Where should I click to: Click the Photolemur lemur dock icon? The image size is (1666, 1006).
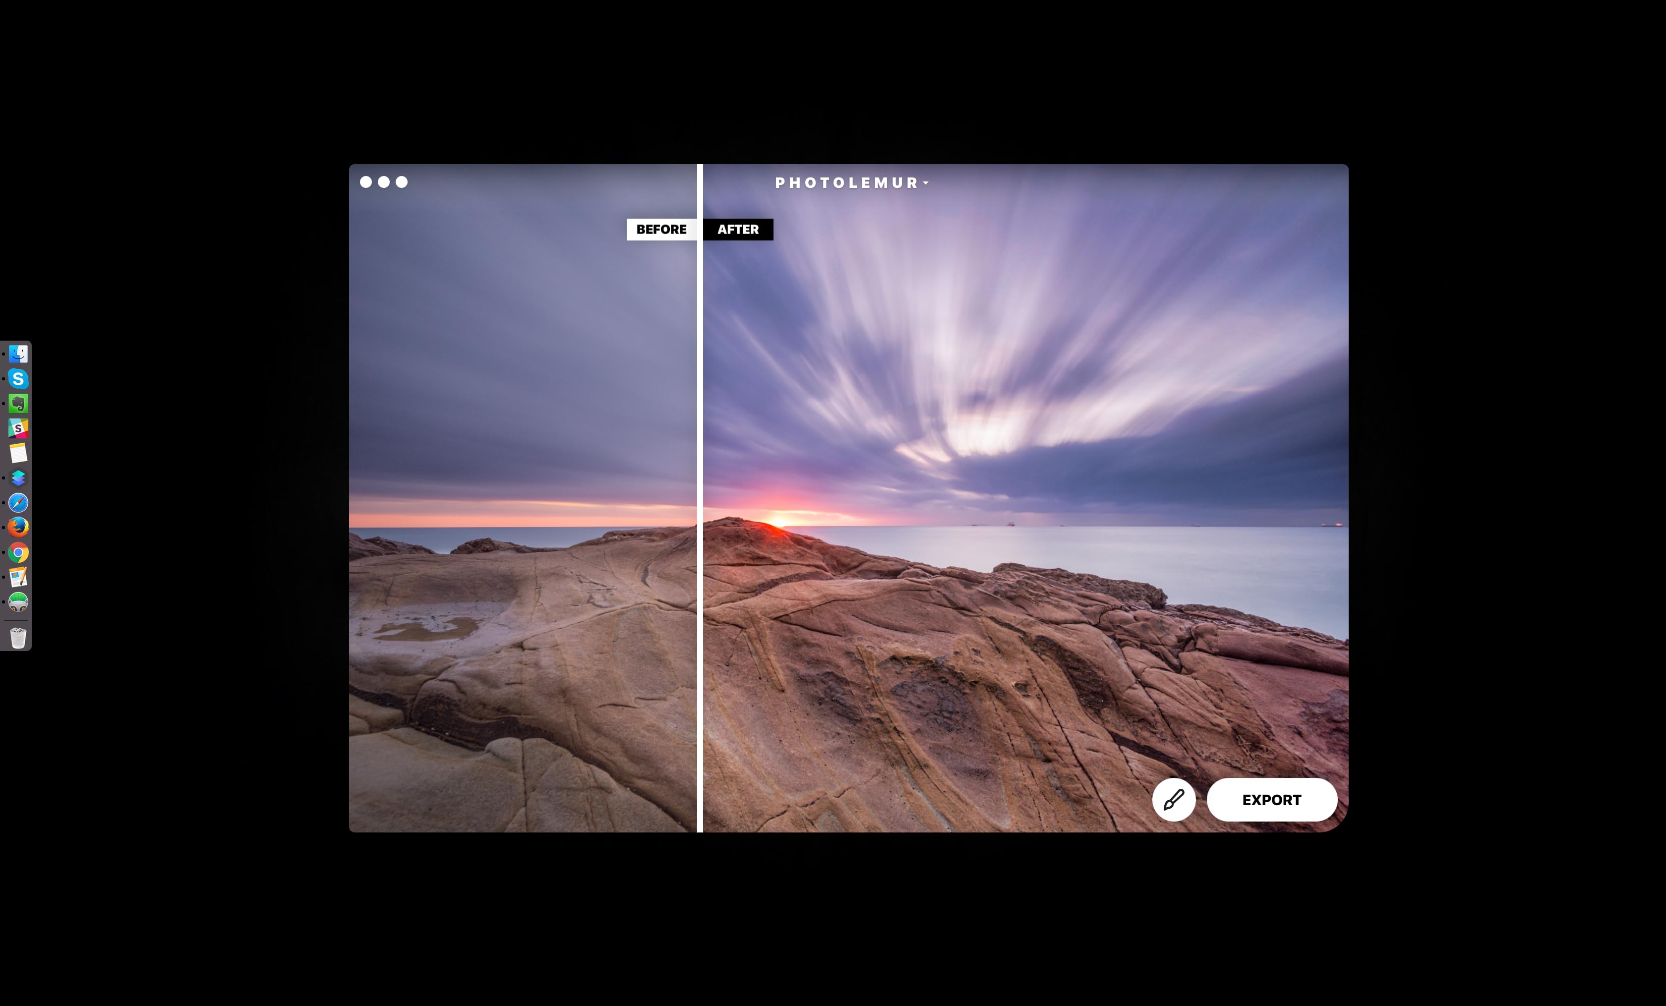(x=18, y=602)
